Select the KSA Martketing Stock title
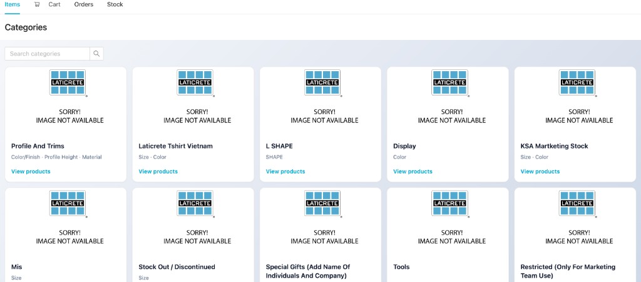Image resolution: width=641 pixels, height=282 pixels. pyautogui.click(x=555, y=146)
